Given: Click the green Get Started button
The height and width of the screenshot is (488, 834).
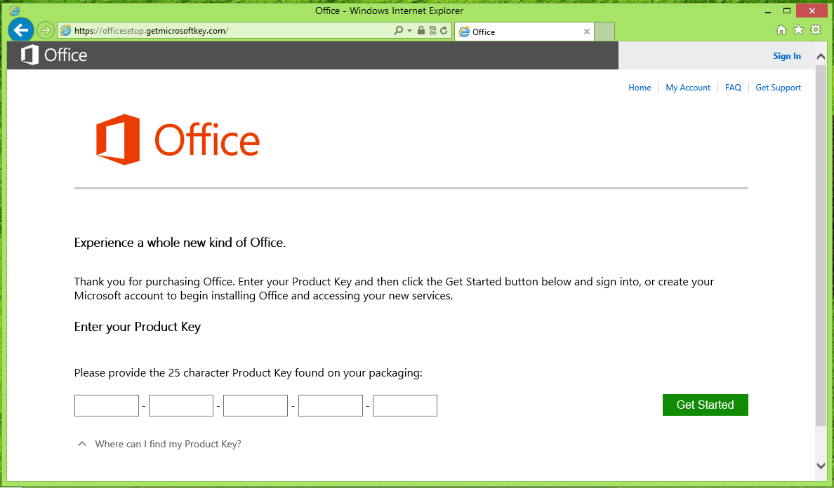Looking at the screenshot, I should [x=706, y=405].
